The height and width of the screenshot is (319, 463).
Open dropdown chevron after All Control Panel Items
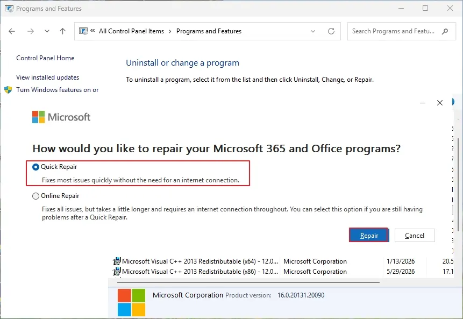pos(170,31)
